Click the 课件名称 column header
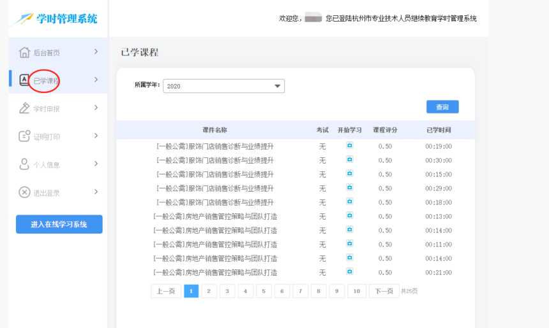This screenshot has height=328, width=549. coord(214,130)
